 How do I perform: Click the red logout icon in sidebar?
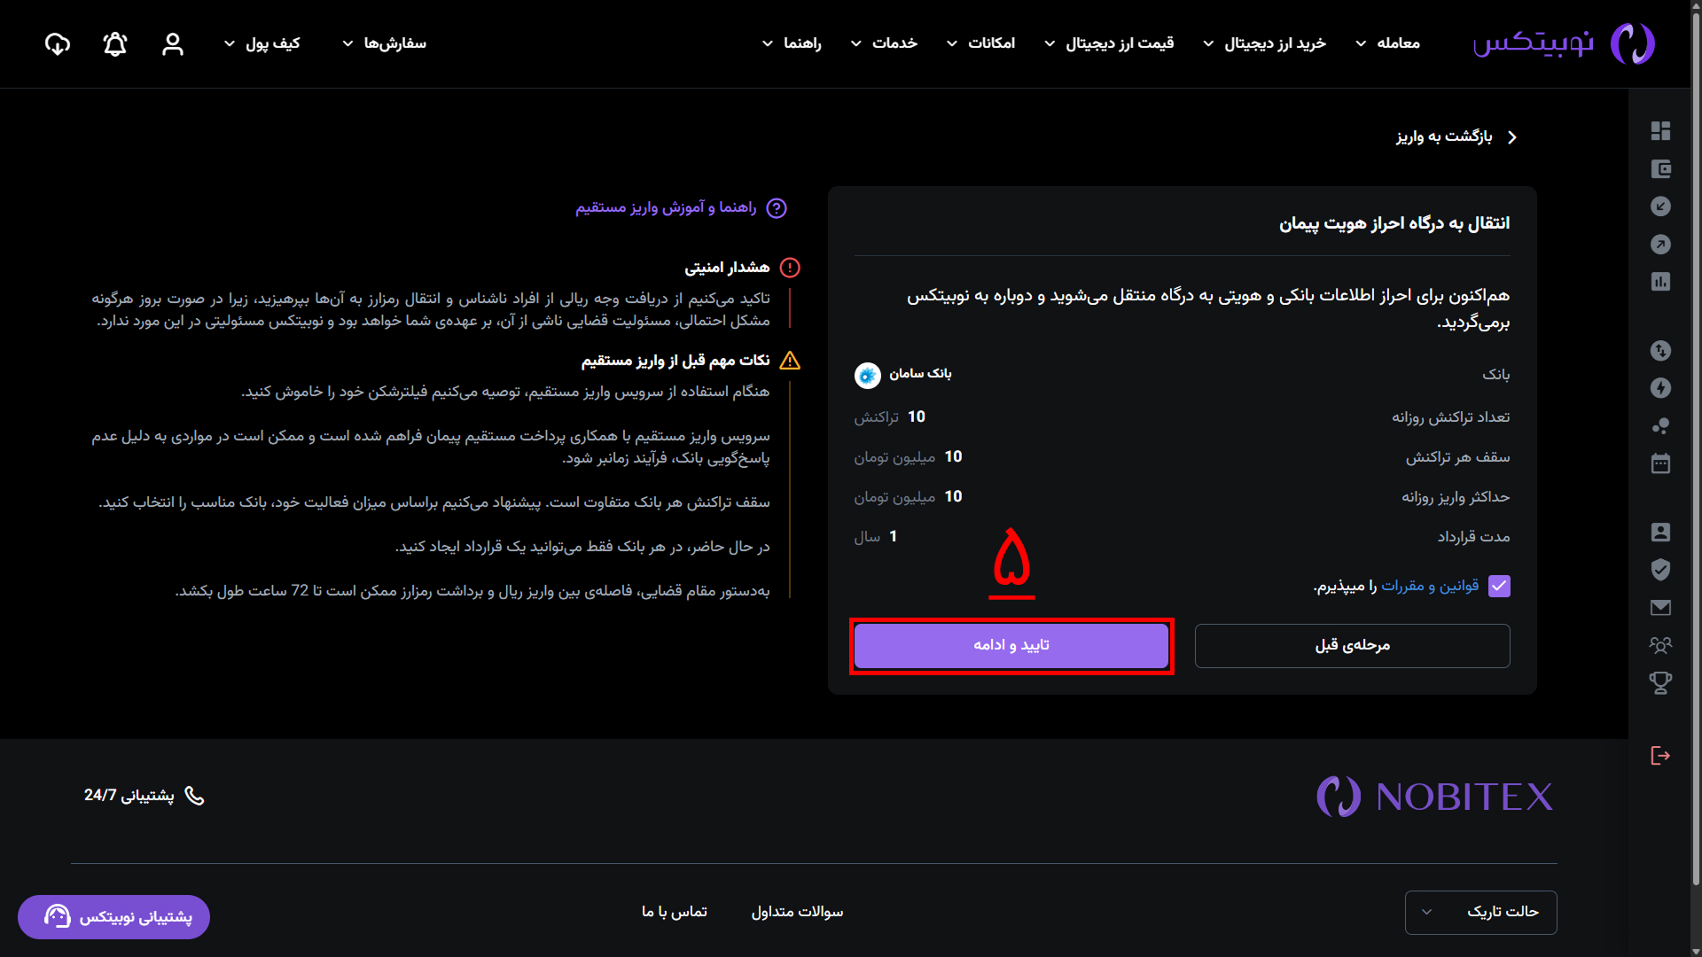[1660, 755]
